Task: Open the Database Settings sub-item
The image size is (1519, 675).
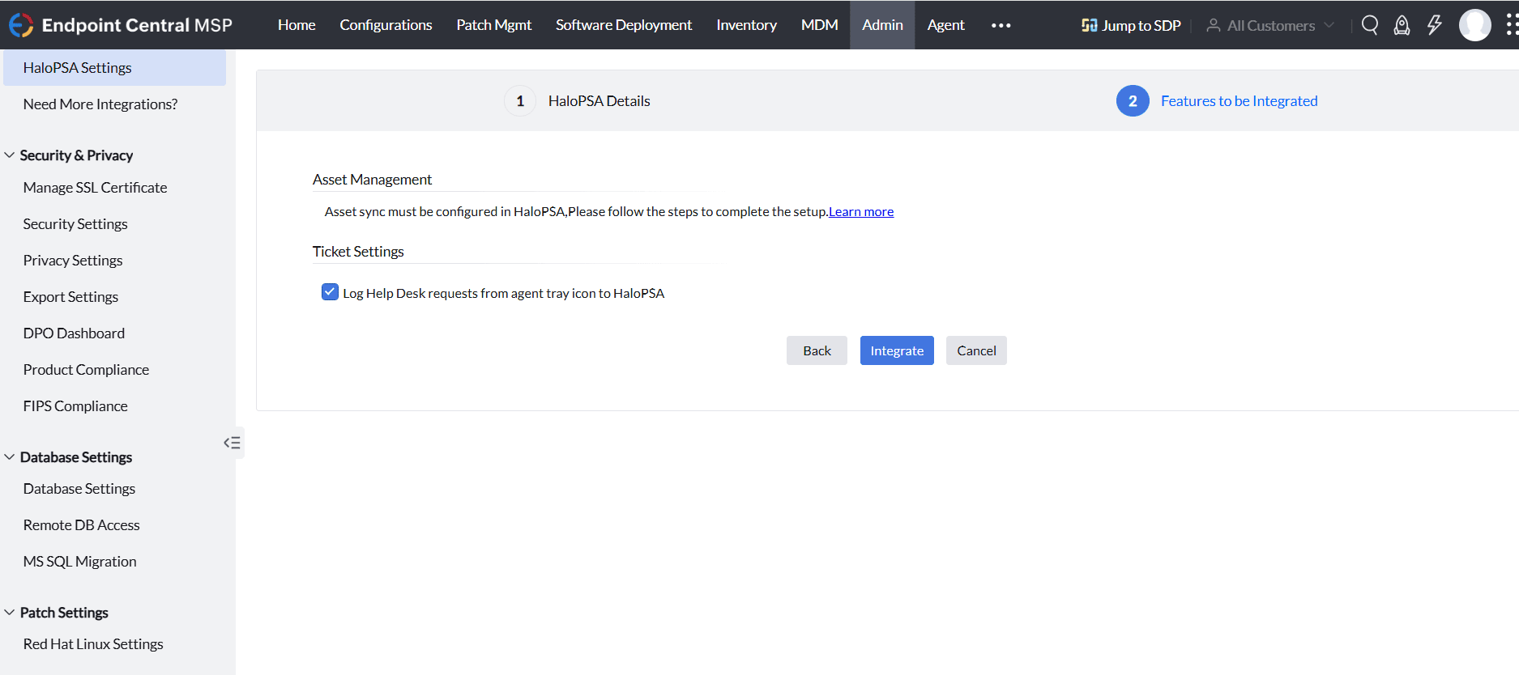Action: pyautogui.click(x=79, y=489)
